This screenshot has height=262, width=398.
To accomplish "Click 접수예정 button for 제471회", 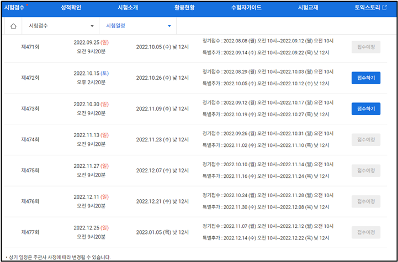I will point(365,47).
